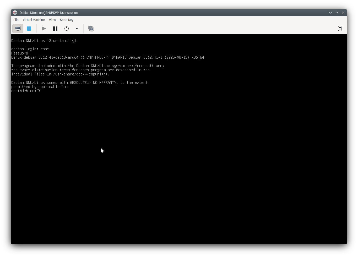Click the ABSOLUTELY NO WARRANTY line
This screenshot has width=358, height=257.
click(79, 83)
